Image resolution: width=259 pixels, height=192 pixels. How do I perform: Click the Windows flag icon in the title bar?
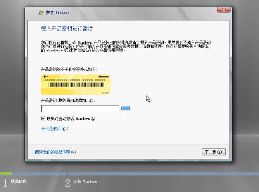tap(41, 13)
